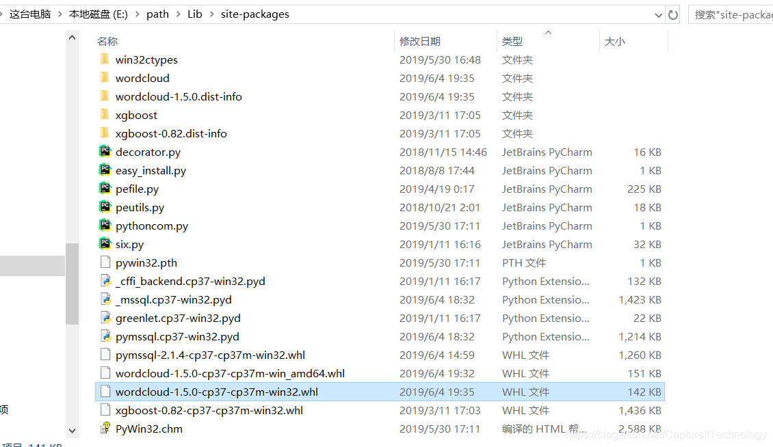The height and width of the screenshot is (447, 773).
Task: Click the date 2019/4/19 0:17
Action: [x=437, y=189]
